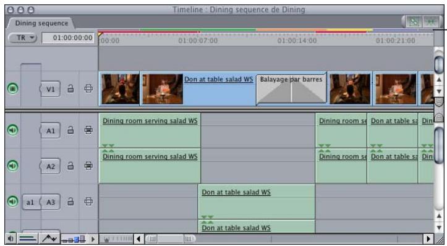Mute the A3 audio track

pos(12,201)
